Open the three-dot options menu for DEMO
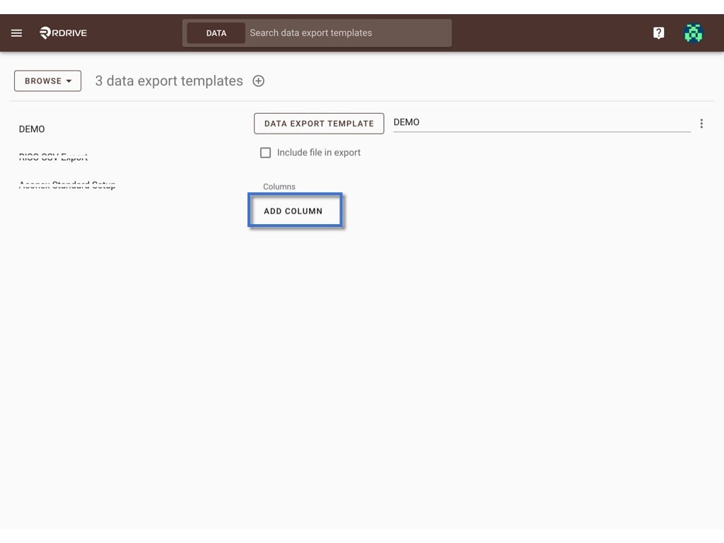 (701, 123)
